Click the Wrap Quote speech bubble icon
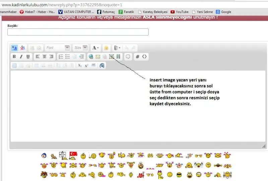The height and width of the screenshot is (181, 268). tap(128, 57)
